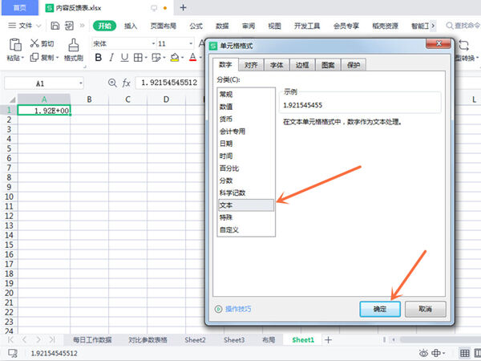This screenshot has height=361, width=481.
Task: Open the 操作技巧 link
Action: 238,309
